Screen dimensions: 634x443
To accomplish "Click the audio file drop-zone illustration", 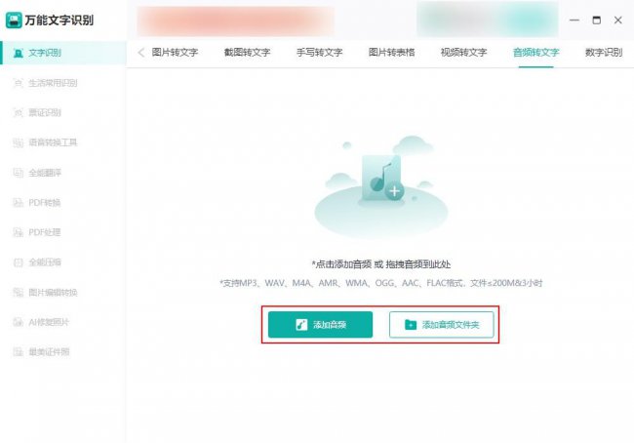I will (x=381, y=186).
